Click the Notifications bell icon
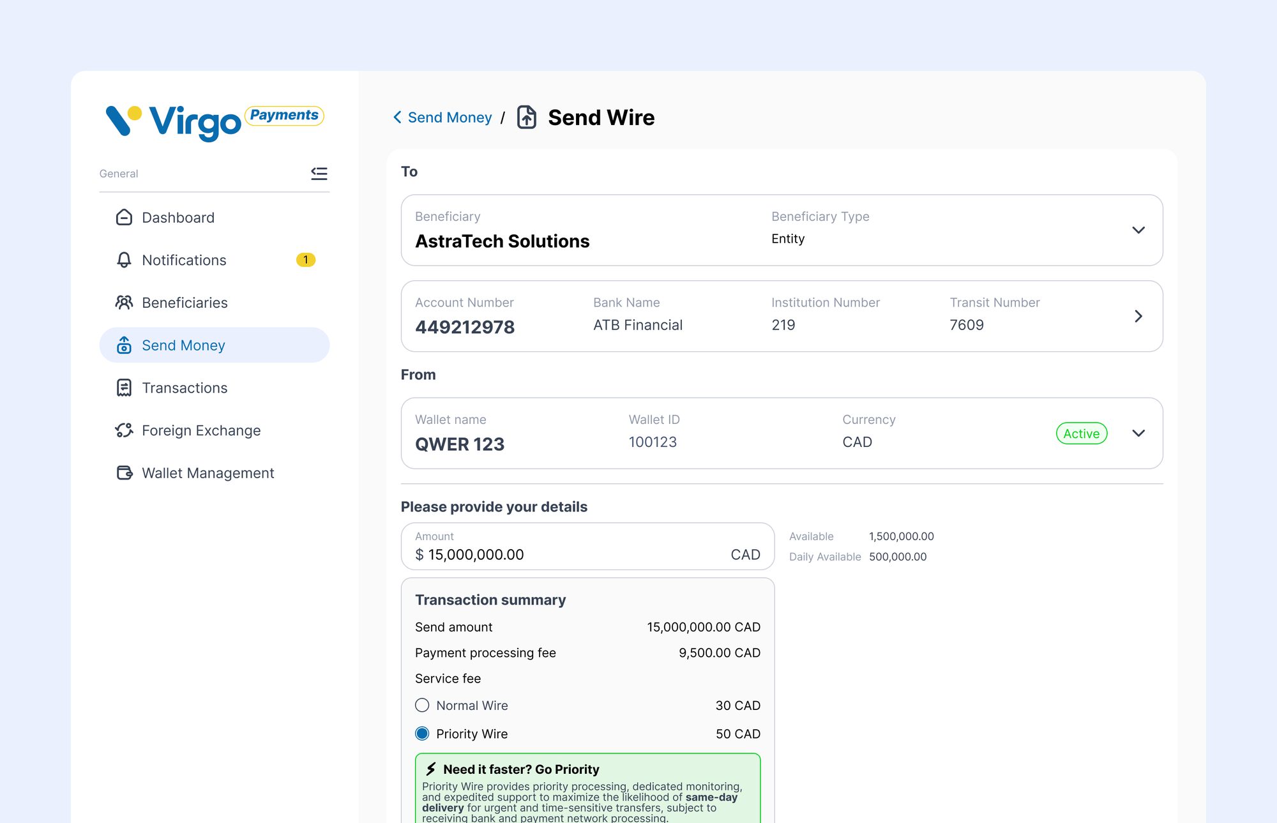The image size is (1277, 823). tap(124, 260)
